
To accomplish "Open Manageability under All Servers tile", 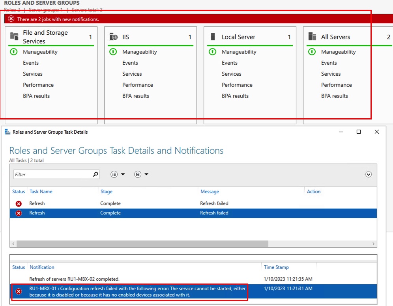I will (339, 52).
